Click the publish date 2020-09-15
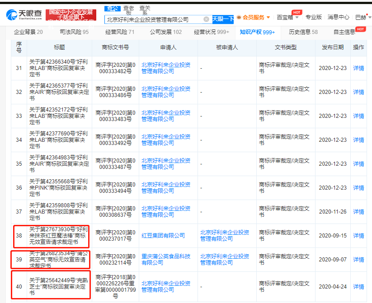The height and width of the screenshot is (303, 372). [333, 236]
